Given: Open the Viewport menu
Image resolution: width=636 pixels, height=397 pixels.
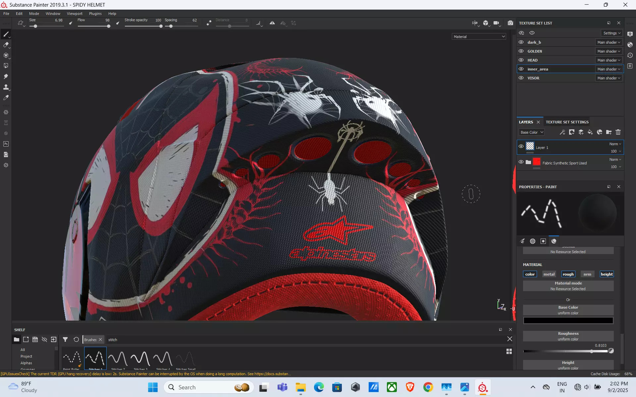Looking at the screenshot, I should coord(75,14).
